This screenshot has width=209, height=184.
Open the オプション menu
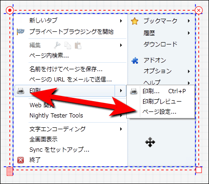point(158,71)
